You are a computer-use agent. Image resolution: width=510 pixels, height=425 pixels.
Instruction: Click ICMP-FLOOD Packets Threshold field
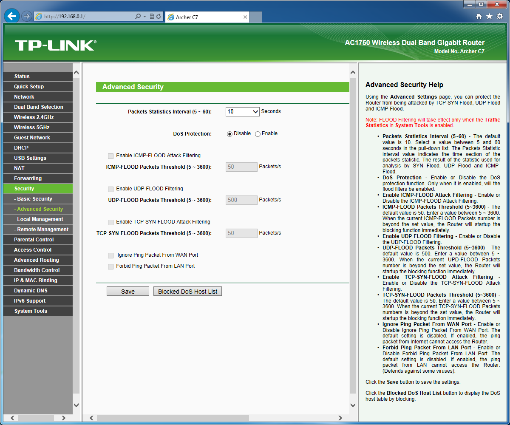tap(241, 167)
